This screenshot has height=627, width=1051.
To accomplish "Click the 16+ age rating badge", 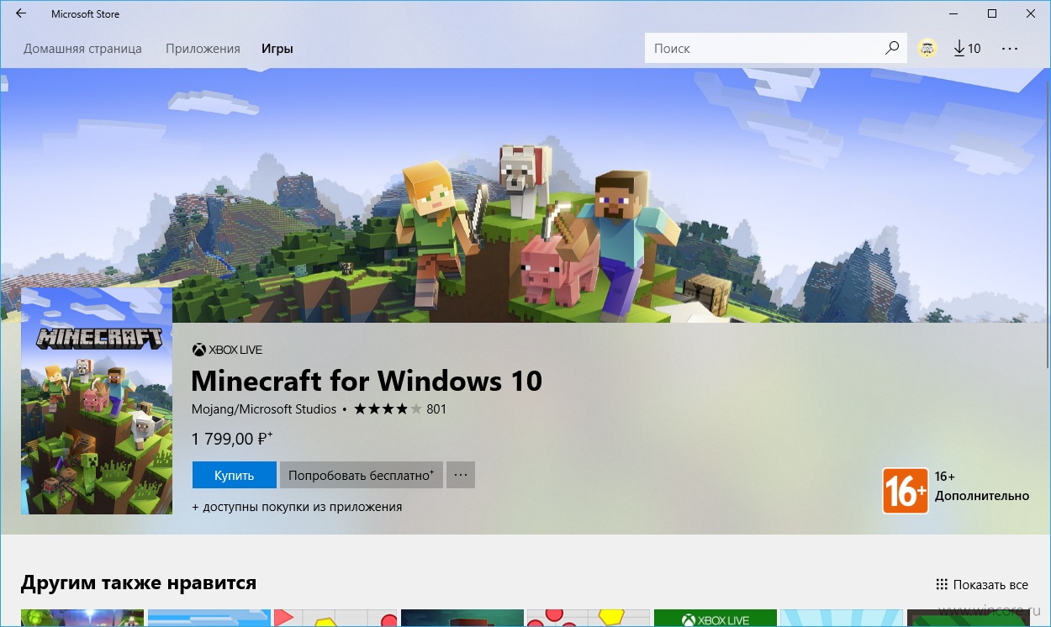I will point(906,491).
